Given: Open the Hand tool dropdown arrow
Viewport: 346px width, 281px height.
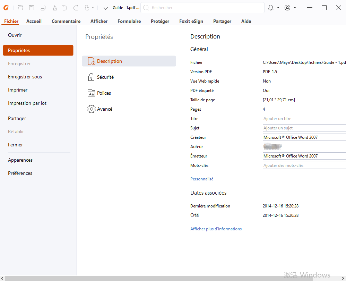Looking at the screenshot, I should coord(93,8).
